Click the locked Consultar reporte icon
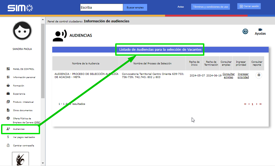 coord(259,75)
